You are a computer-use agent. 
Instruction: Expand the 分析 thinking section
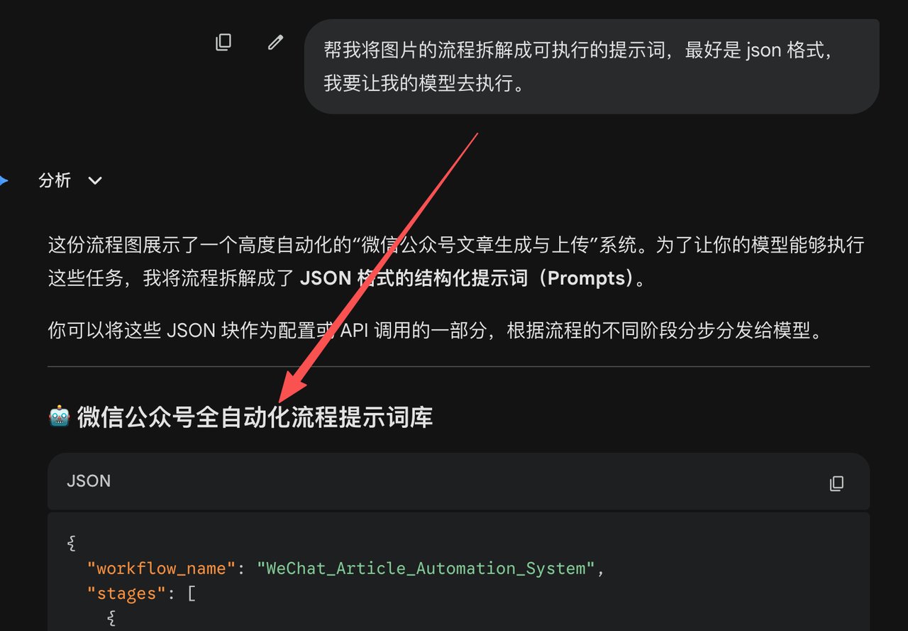[71, 180]
